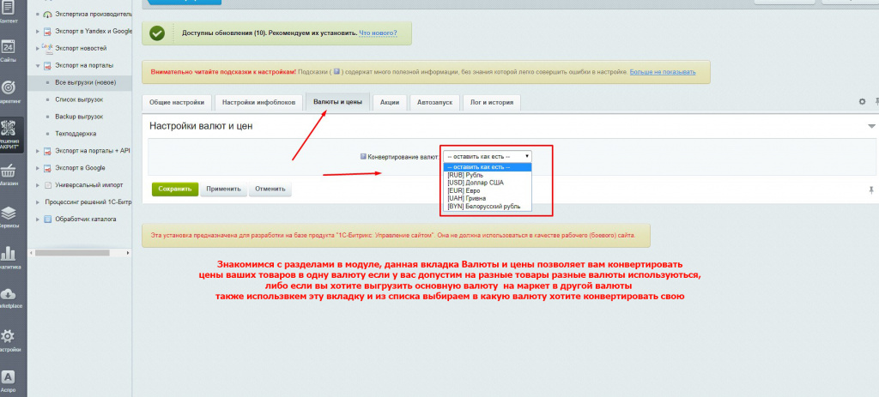Expand the Экспорт в Yandex и Google tree node
Screen dimensions: 879x397
(38, 32)
